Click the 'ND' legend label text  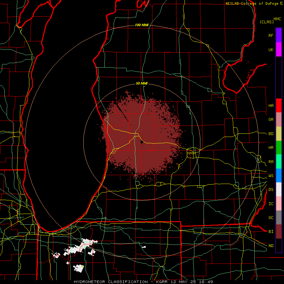[x=271, y=246]
